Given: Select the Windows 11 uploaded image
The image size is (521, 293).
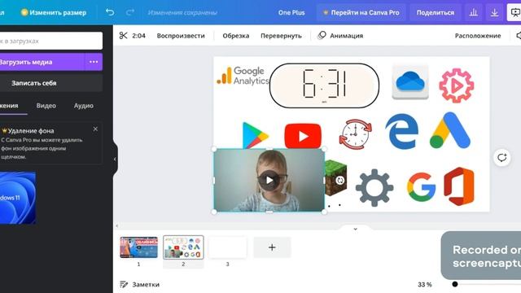Looking at the screenshot, I should 18,198.
